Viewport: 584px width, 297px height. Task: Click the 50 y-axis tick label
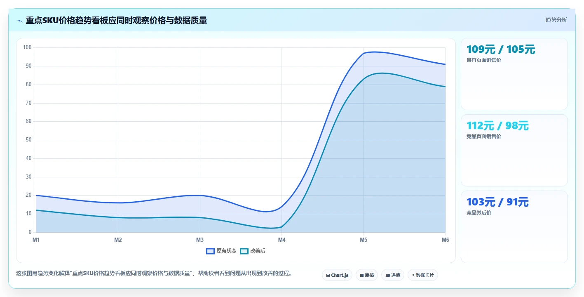(28, 140)
